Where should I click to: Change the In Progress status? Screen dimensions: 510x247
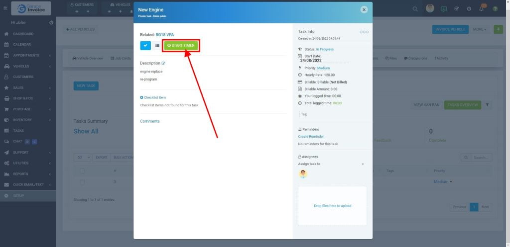click(x=325, y=49)
